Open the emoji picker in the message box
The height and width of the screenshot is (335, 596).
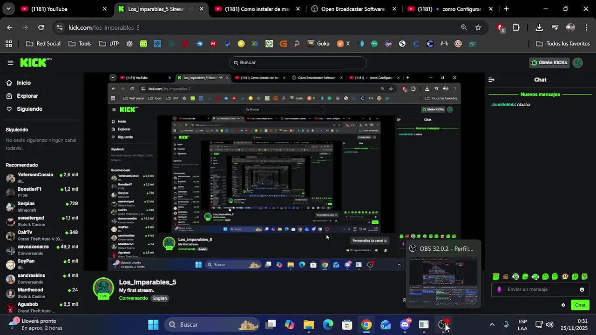tap(582, 289)
